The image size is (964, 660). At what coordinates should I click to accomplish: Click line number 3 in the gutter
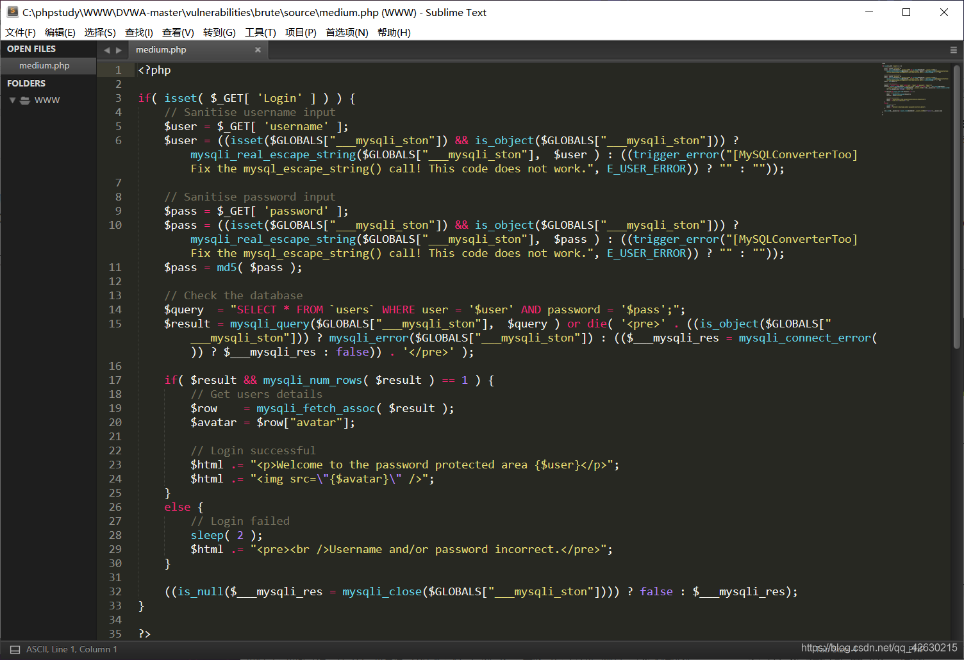(118, 98)
